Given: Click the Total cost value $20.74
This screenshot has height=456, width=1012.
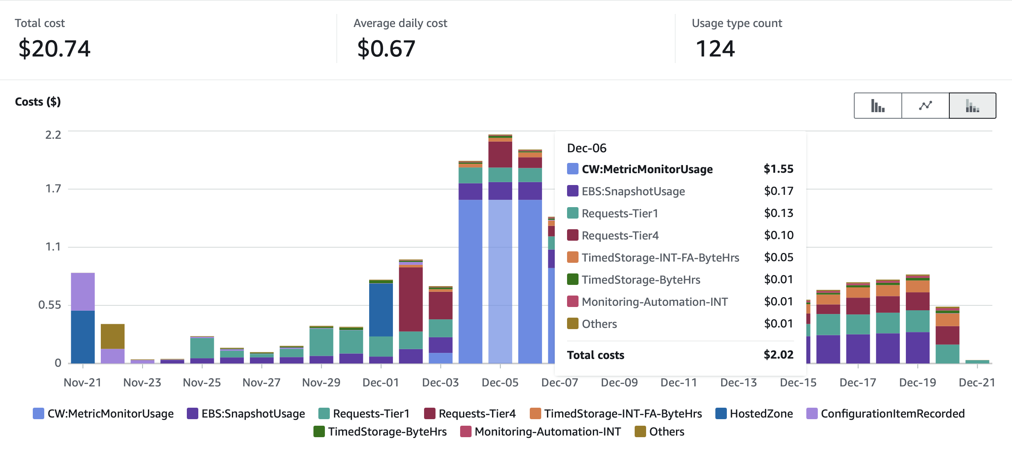Looking at the screenshot, I should 54,48.
